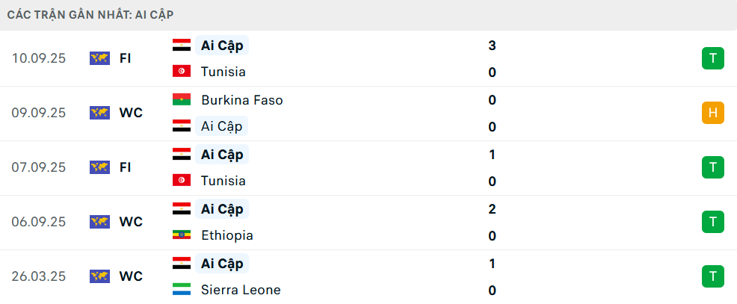Screen dimensions: 737x304
Task: Click the Burkina Faso flag icon
Action: (181, 100)
